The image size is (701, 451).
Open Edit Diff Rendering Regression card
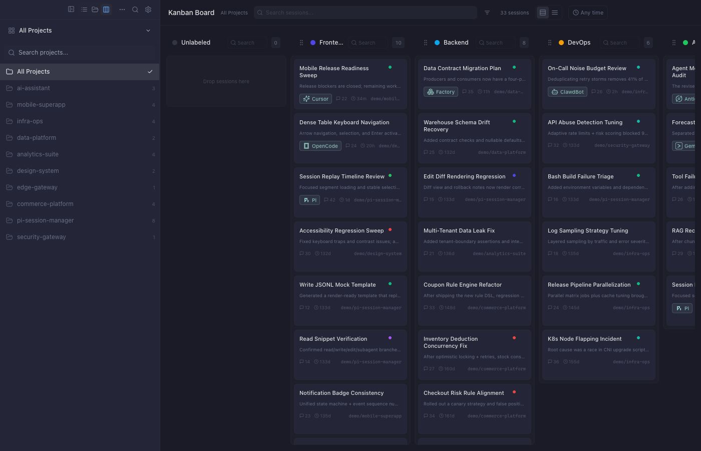tap(475, 192)
